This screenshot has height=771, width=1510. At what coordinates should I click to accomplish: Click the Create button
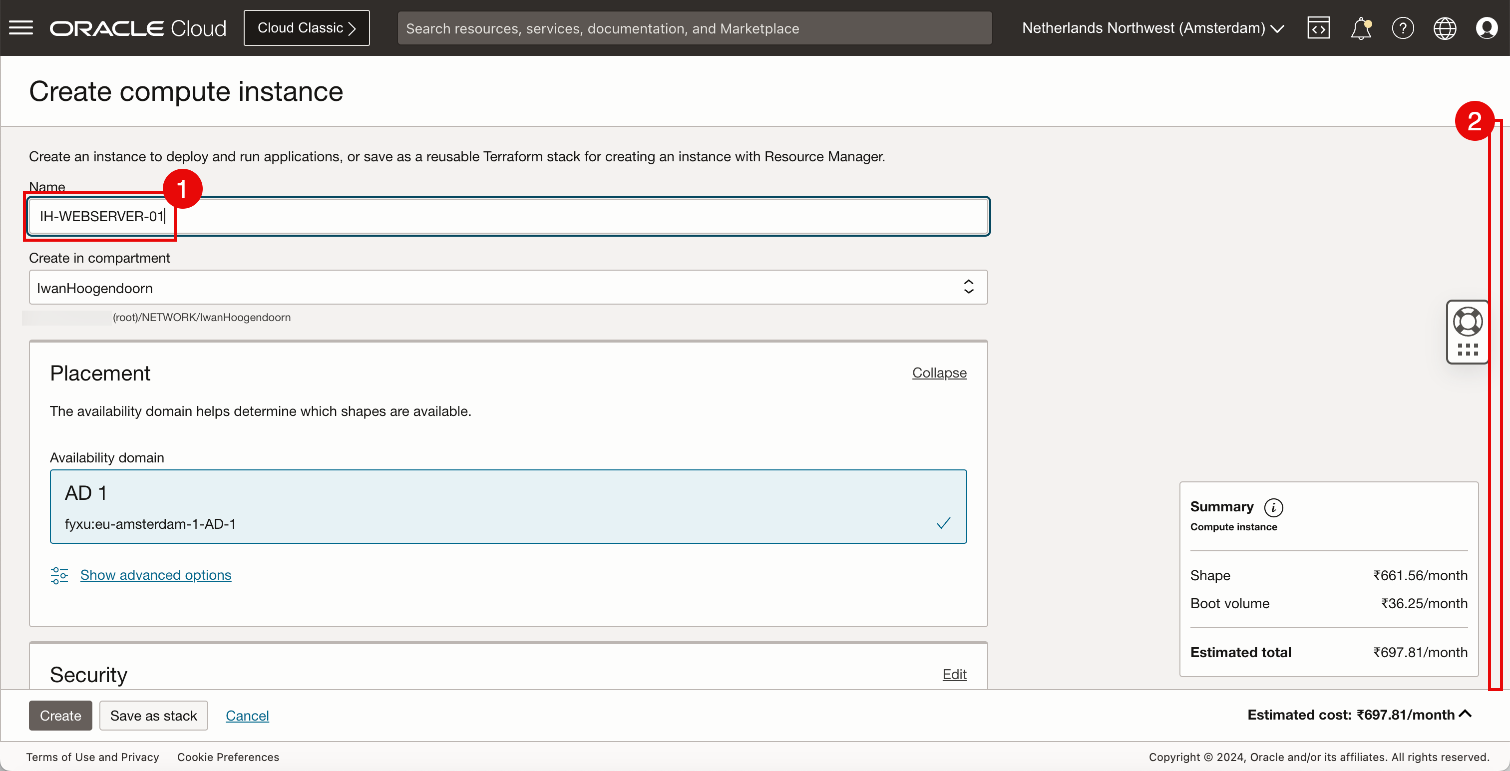tap(60, 715)
